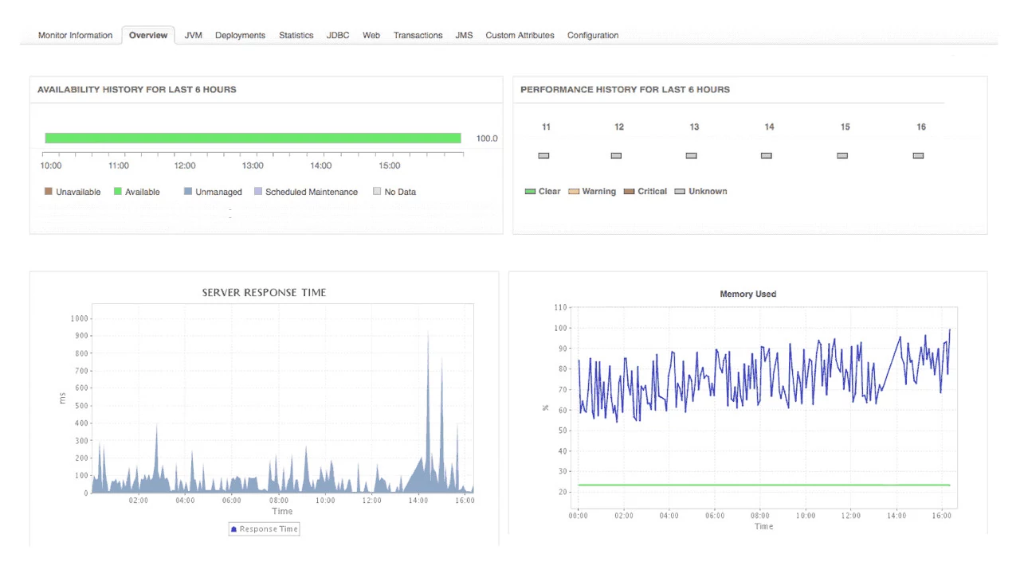Click the Response Time legend entry
This screenshot has height=573, width=1020.
(x=265, y=529)
